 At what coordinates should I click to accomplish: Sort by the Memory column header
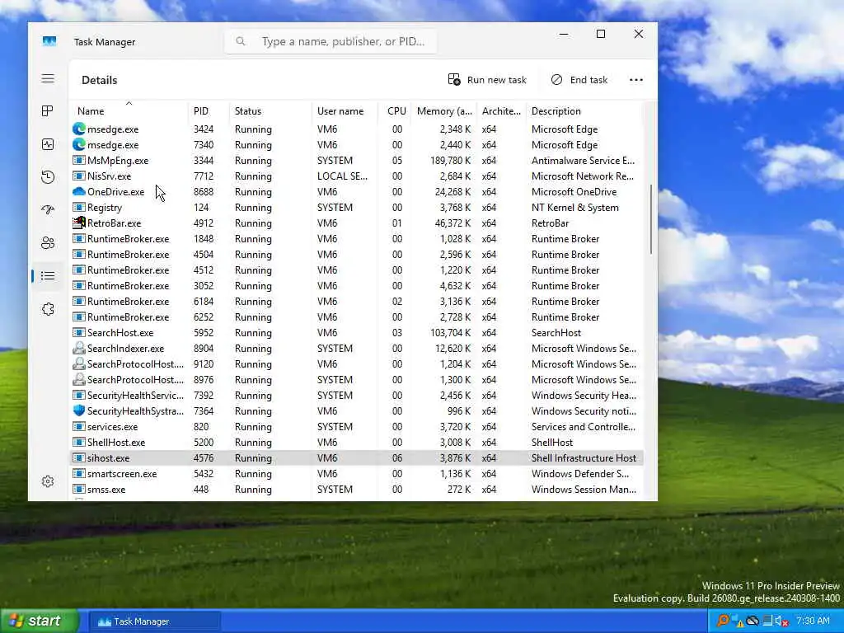[x=444, y=111]
